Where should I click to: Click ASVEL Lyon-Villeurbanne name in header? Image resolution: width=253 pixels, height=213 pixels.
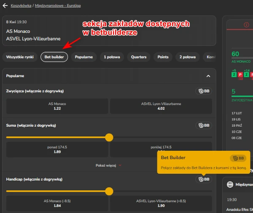33,39
